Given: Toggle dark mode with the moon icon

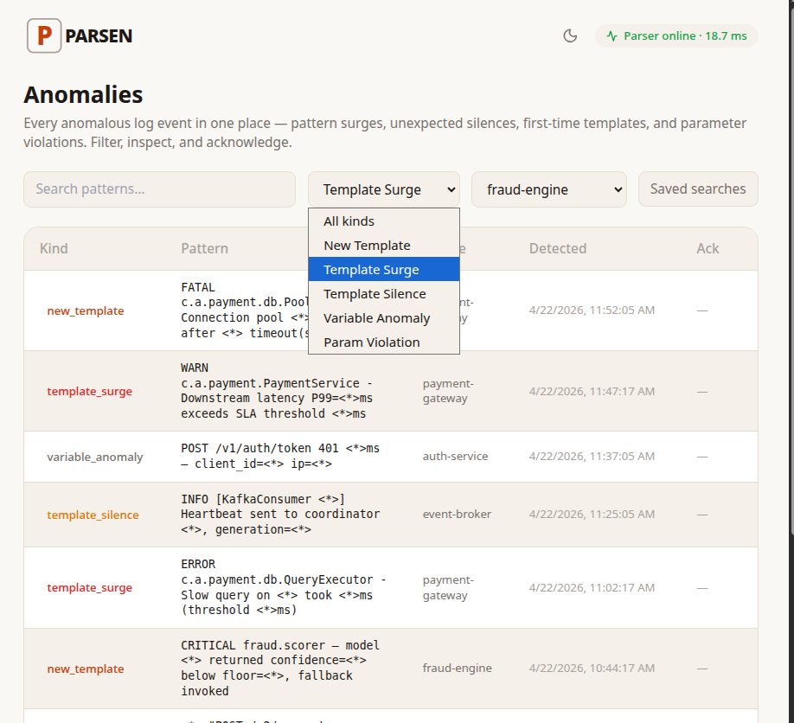Looking at the screenshot, I should tap(570, 37).
